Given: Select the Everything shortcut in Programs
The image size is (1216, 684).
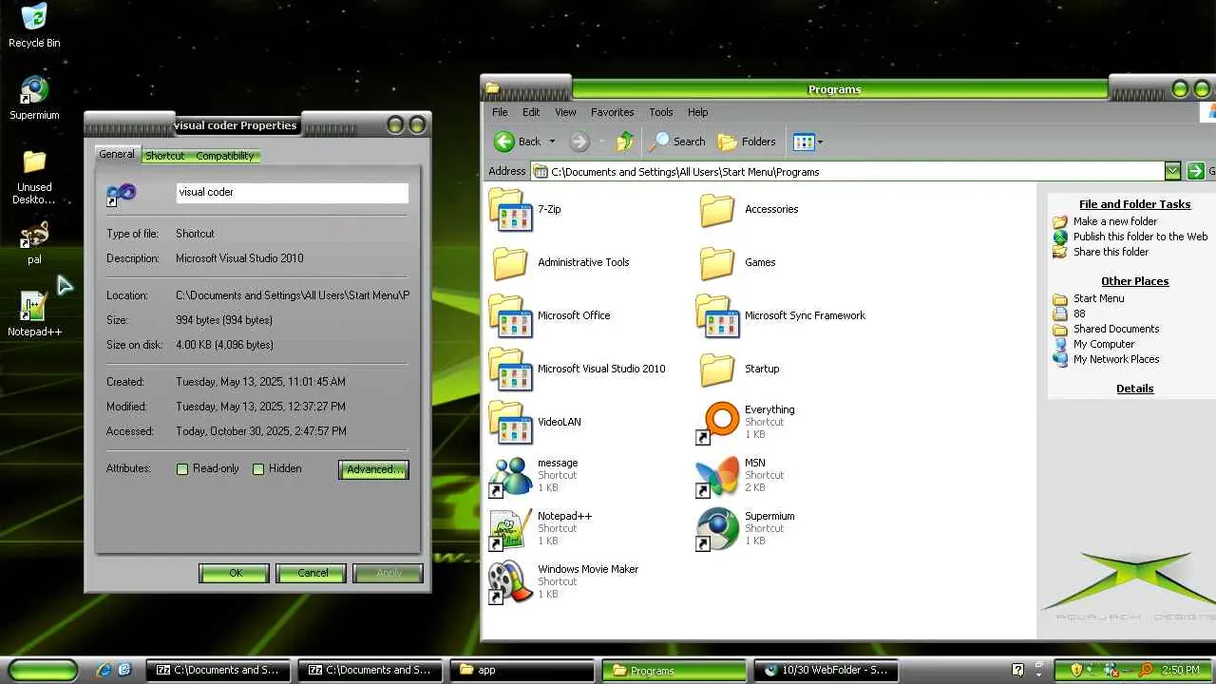Looking at the screenshot, I should [746, 422].
